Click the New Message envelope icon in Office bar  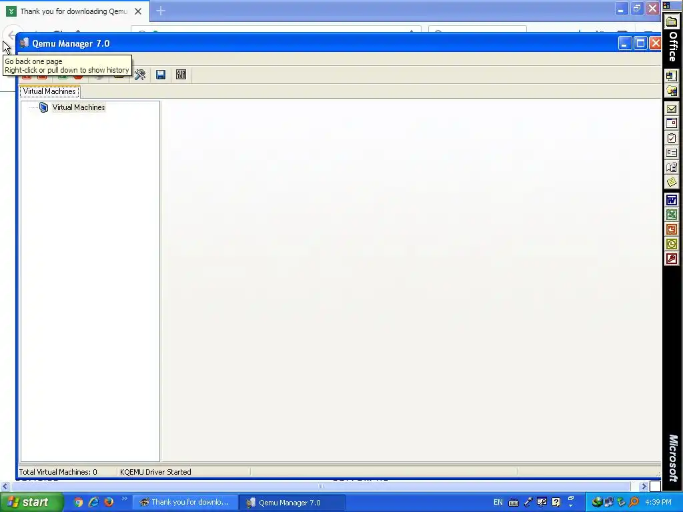coord(672,109)
